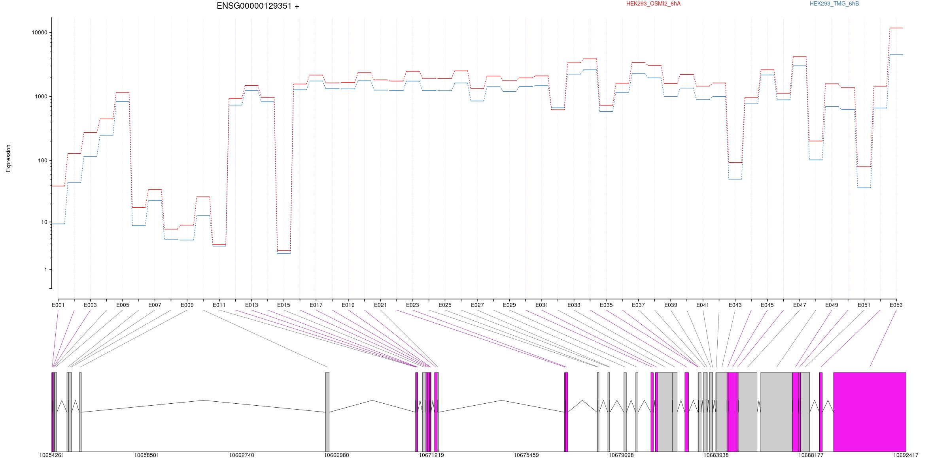
Task: Click the red expression segment above E005
Action: pyautogui.click(x=123, y=92)
